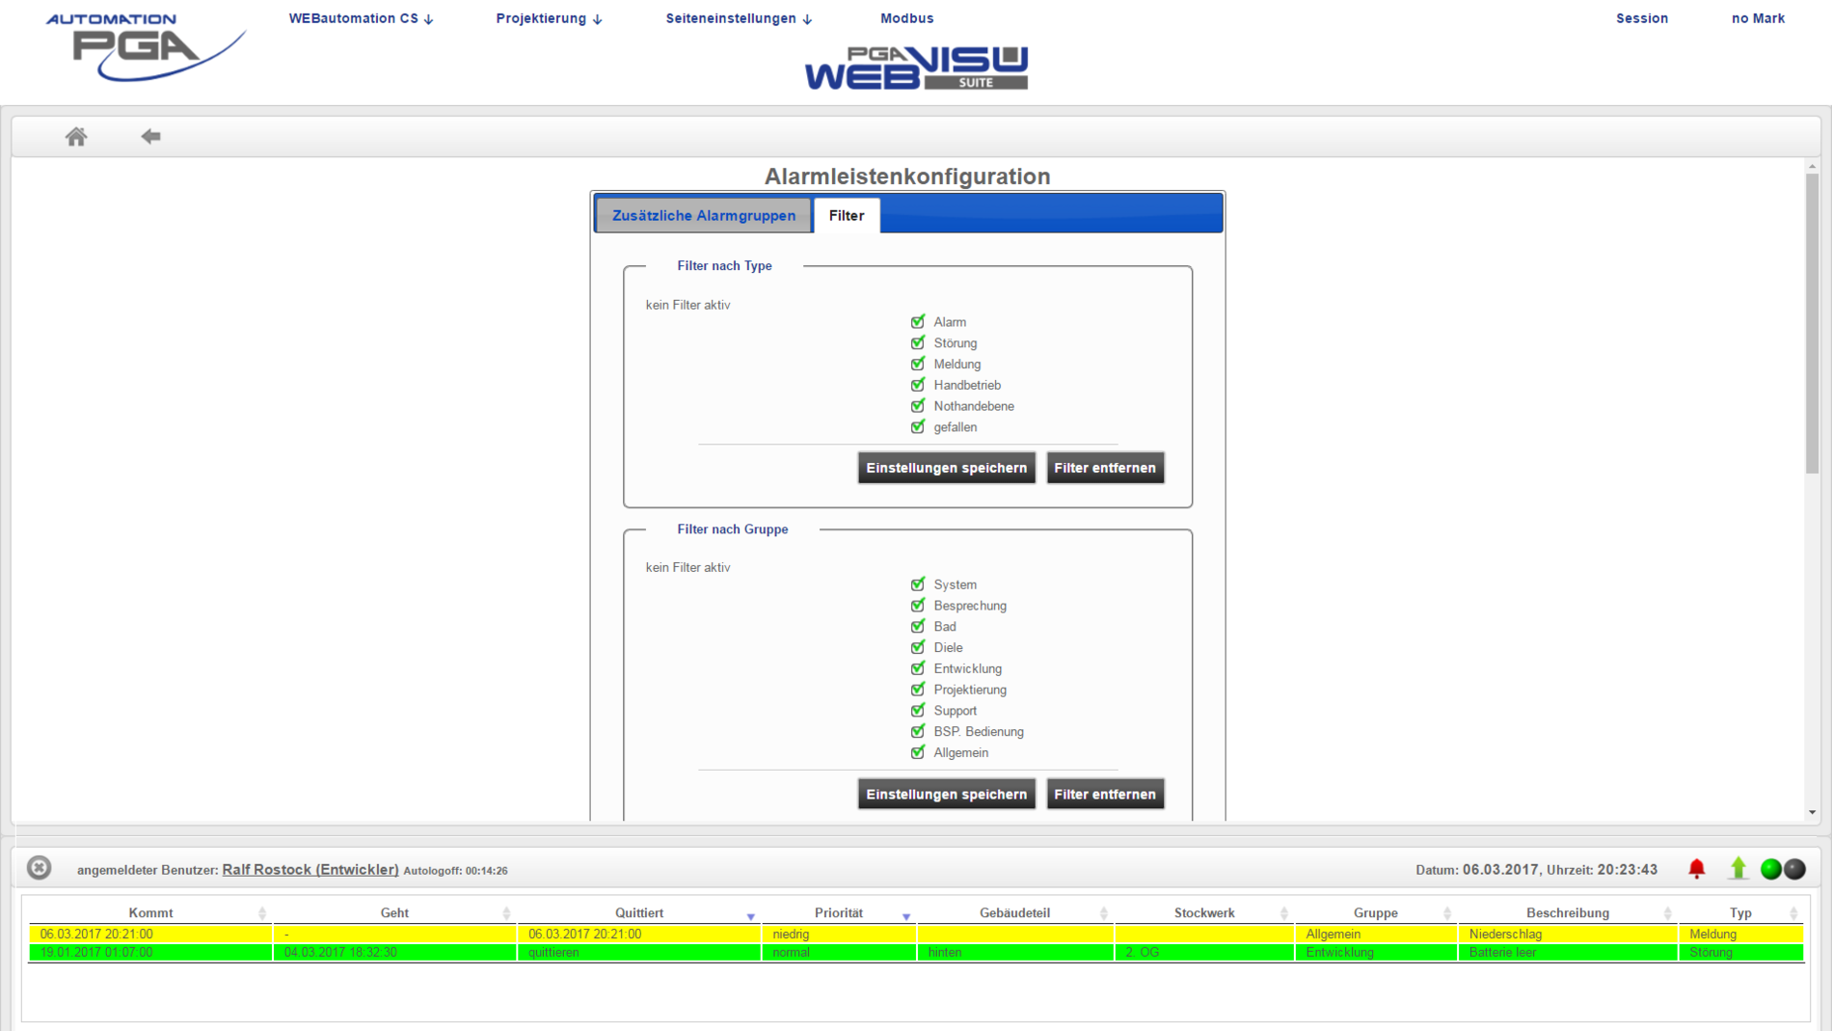Click the home icon in toolbar
1832x1031 pixels.
76,137
